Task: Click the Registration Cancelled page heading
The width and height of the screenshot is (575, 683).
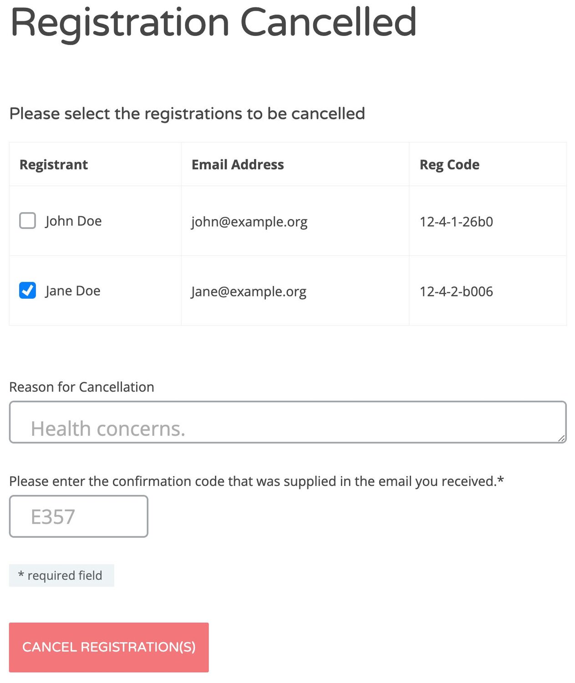Action: (x=213, y=23)
